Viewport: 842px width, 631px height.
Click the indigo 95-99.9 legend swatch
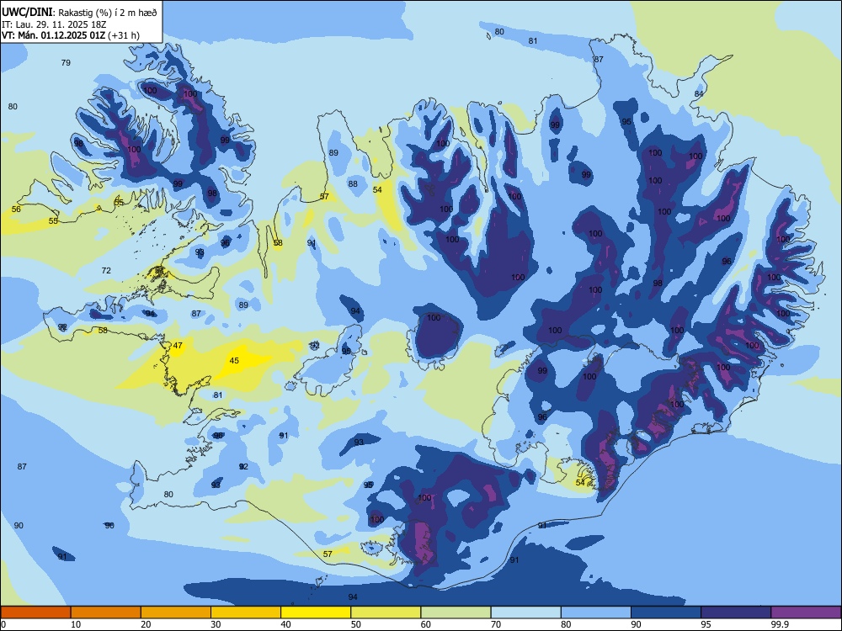pyautogui.click(x=736, y=612)
